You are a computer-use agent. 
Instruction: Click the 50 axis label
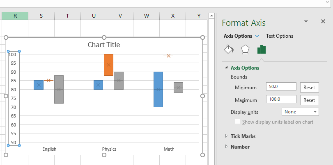[x=13, y=142]
